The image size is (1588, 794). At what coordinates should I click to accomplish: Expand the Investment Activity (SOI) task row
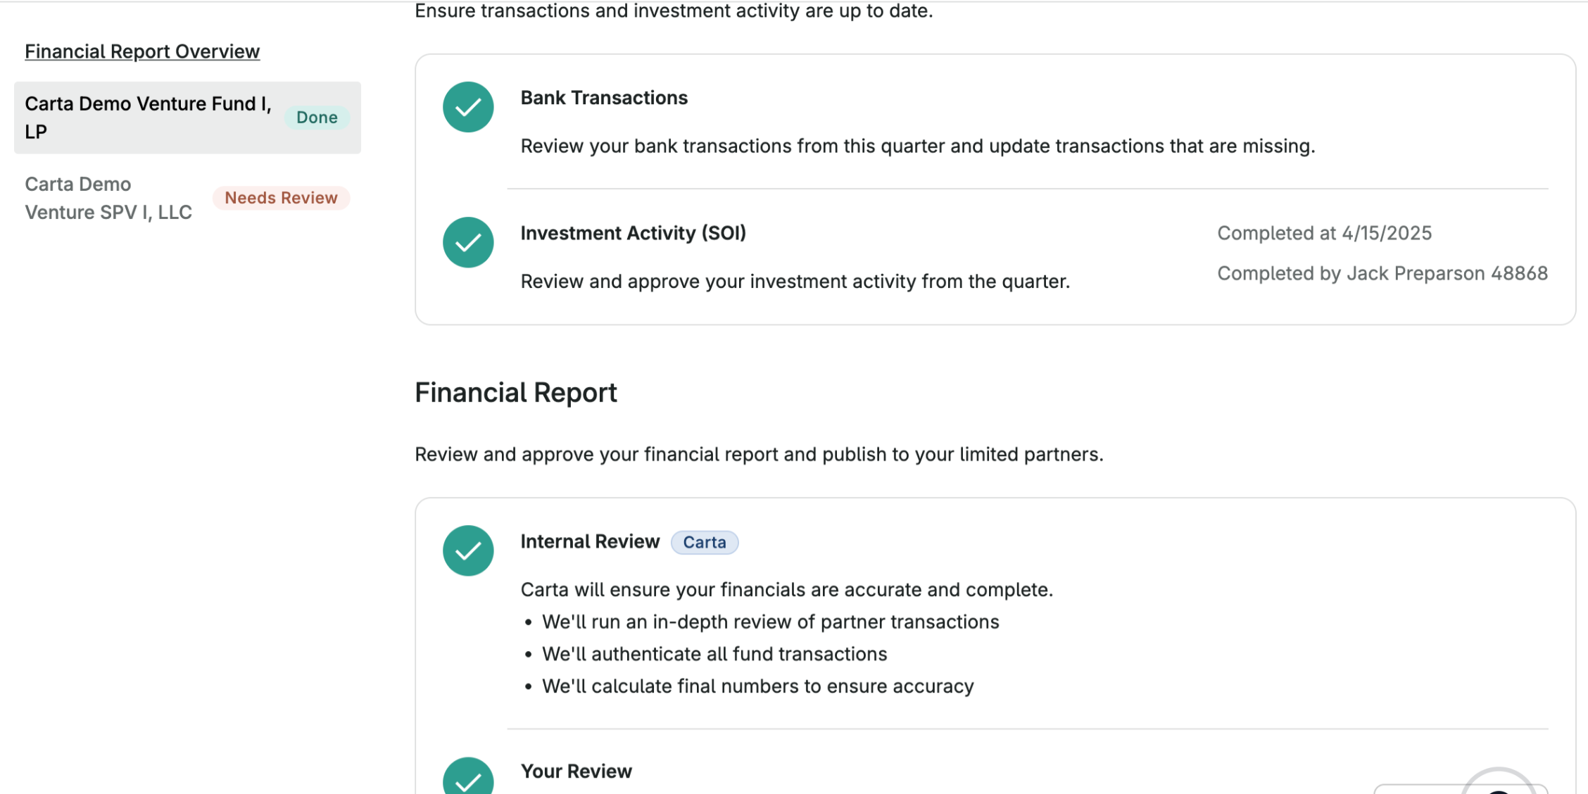(x=633, y=232)
